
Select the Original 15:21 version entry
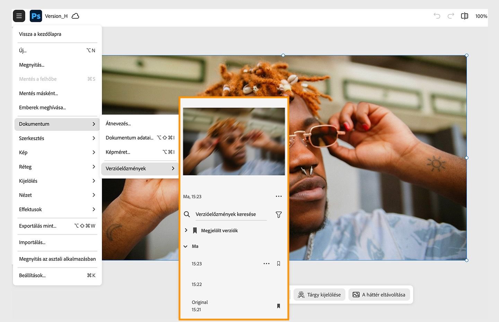pos(200,306)
